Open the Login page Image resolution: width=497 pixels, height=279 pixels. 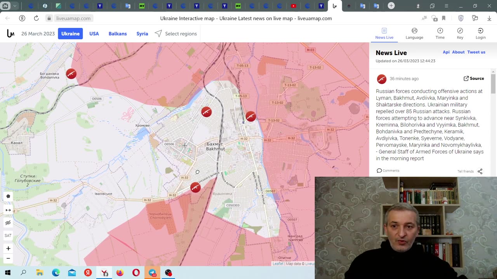tap(481, 34)
